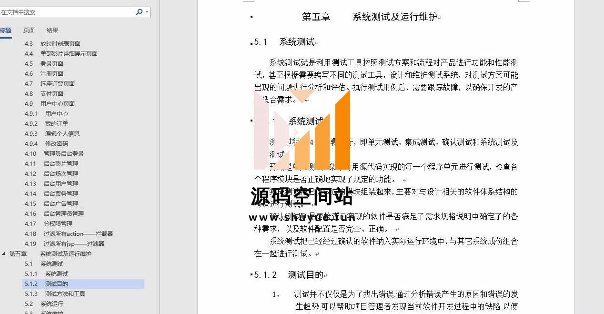This screenshot has height=314, width=604.
Task: Navigate to 5.1.3 测试方法和工具
Action: [x=55, y=294]
